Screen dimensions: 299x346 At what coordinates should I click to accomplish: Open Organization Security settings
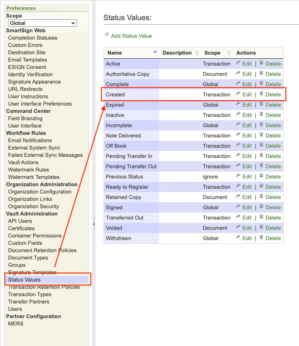tap(34, 206)
